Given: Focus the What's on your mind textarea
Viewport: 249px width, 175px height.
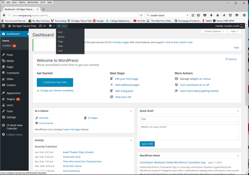Looking at the screenshot, I should (189, 132).
